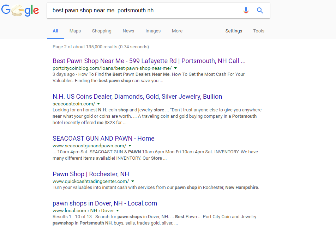The image size is (336, 227).
Task: Switch to the Shopping tab
Action: (x=102, y=31)
